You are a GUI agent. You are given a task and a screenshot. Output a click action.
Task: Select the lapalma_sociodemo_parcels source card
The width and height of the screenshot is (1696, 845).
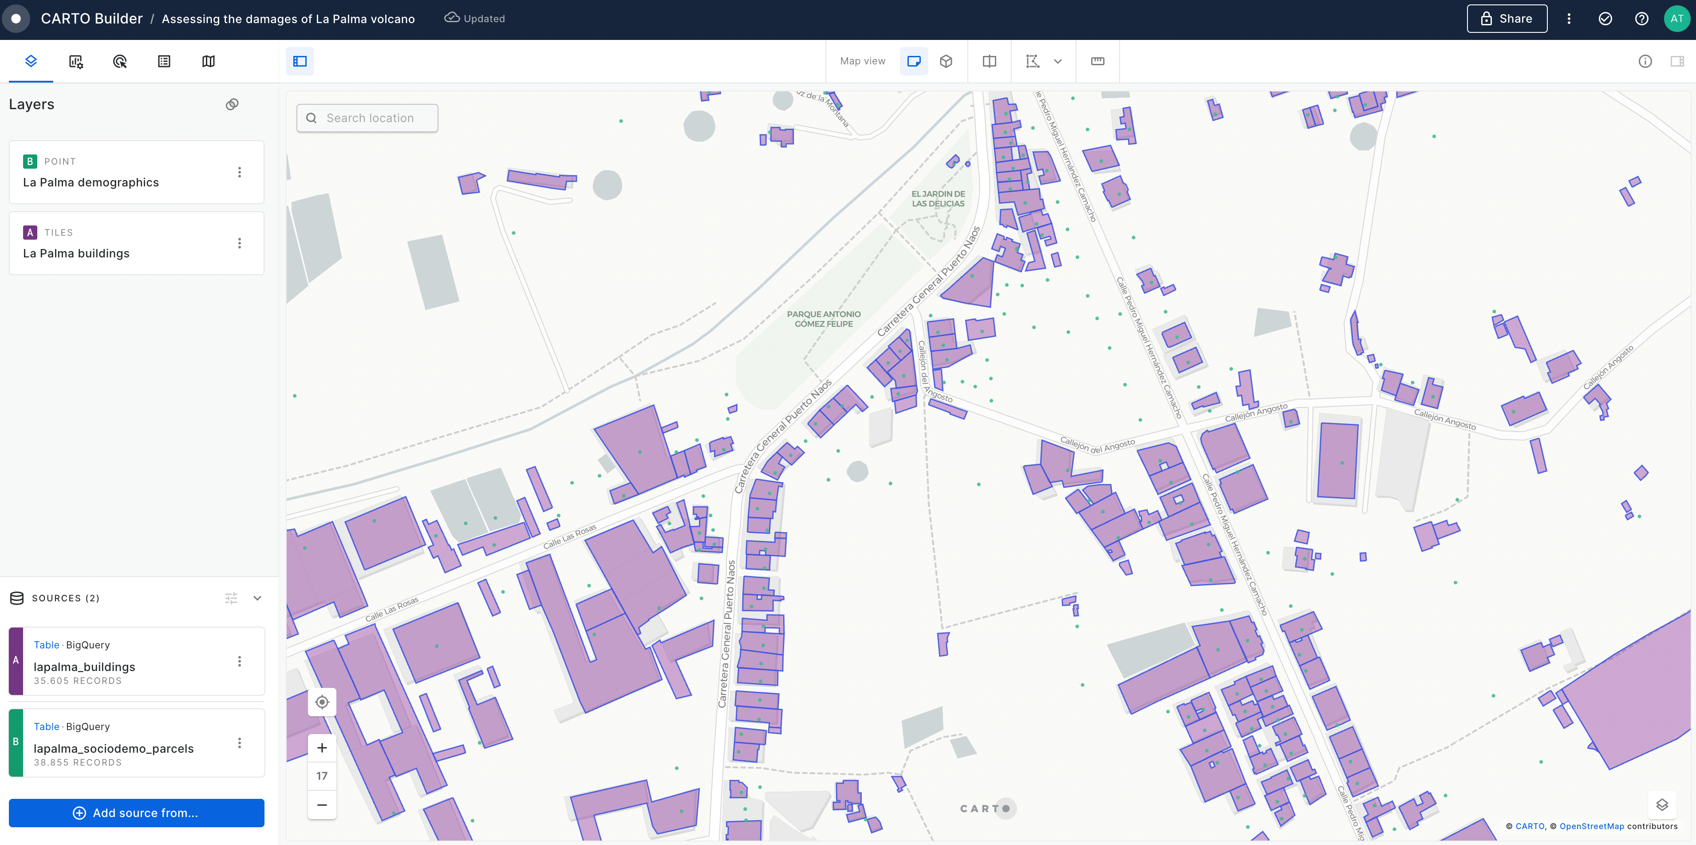click(136, 743)
